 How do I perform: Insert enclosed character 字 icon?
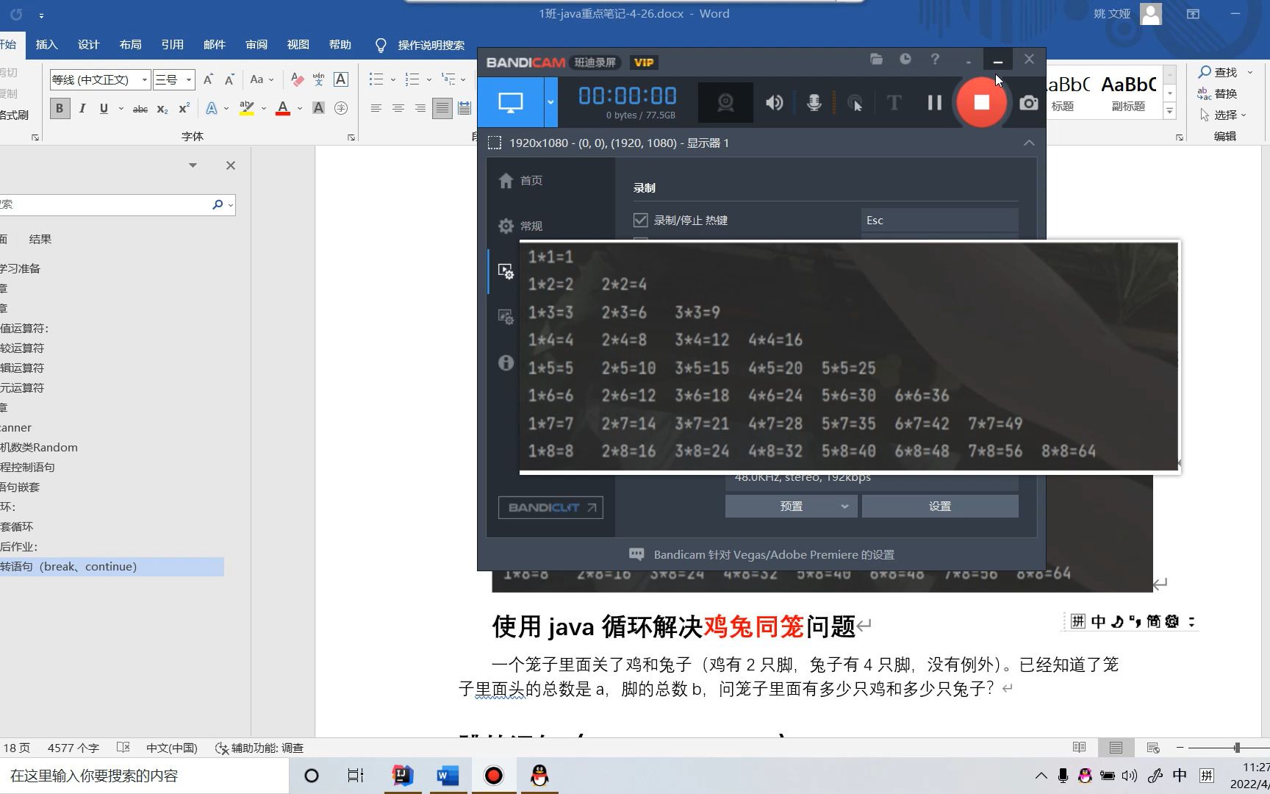[x=340, y=109]
